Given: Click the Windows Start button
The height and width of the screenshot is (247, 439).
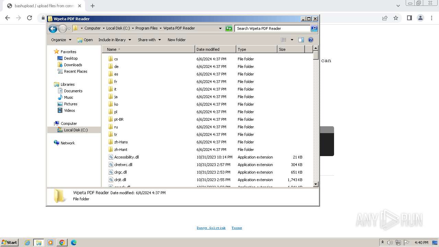Looking at the screenshot, I should 9,243.
